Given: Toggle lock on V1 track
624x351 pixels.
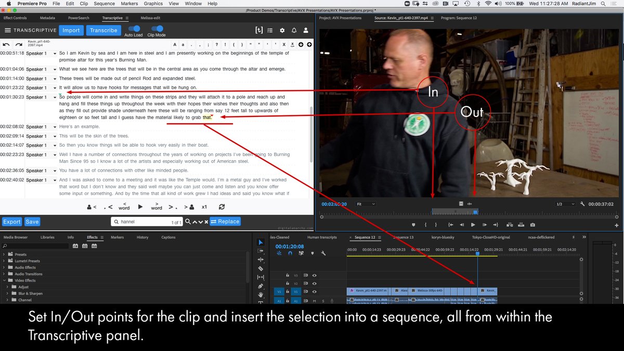Looking at the screenshot, I should point(287,291).
